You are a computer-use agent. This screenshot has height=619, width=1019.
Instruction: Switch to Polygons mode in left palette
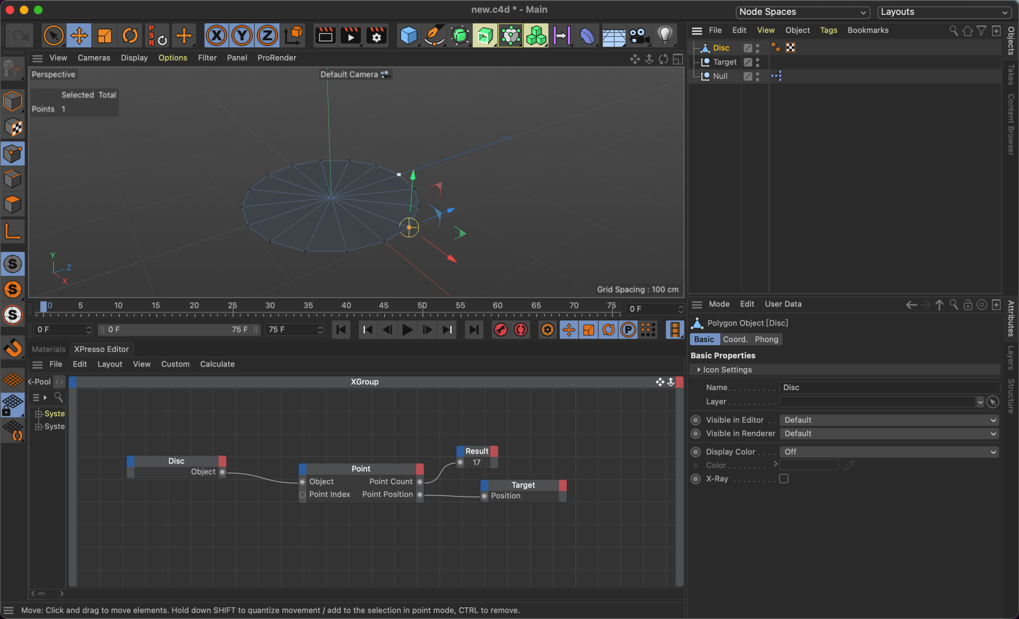pyautogui.click(x=13, y=205)
